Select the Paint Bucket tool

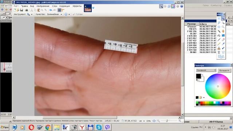click(x=219, y=35)
